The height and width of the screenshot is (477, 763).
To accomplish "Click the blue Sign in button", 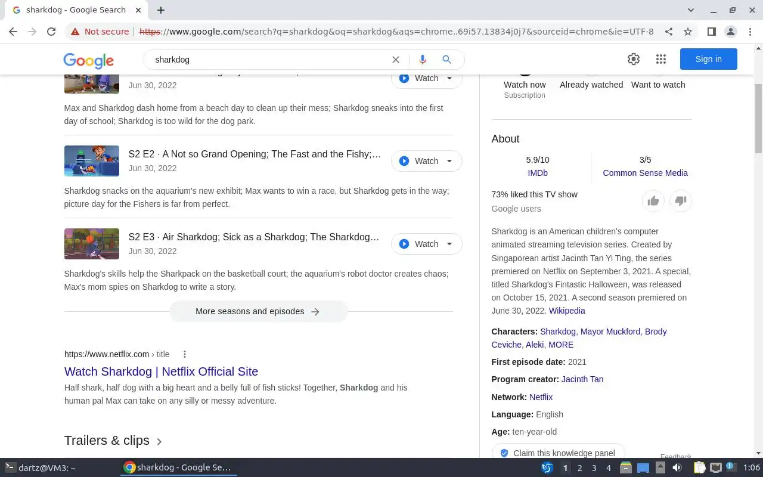I will pyautogui.click(x=708, y=59).
